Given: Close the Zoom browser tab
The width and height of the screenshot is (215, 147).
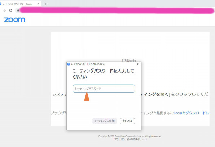Looking at the screenshot, I should [38, 4].
